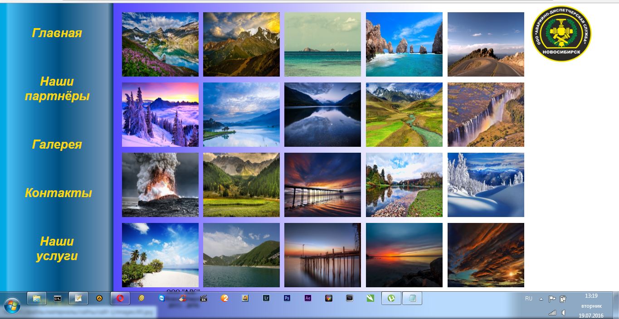Open the colorful hexagon taskbar icon

[329, 298]
